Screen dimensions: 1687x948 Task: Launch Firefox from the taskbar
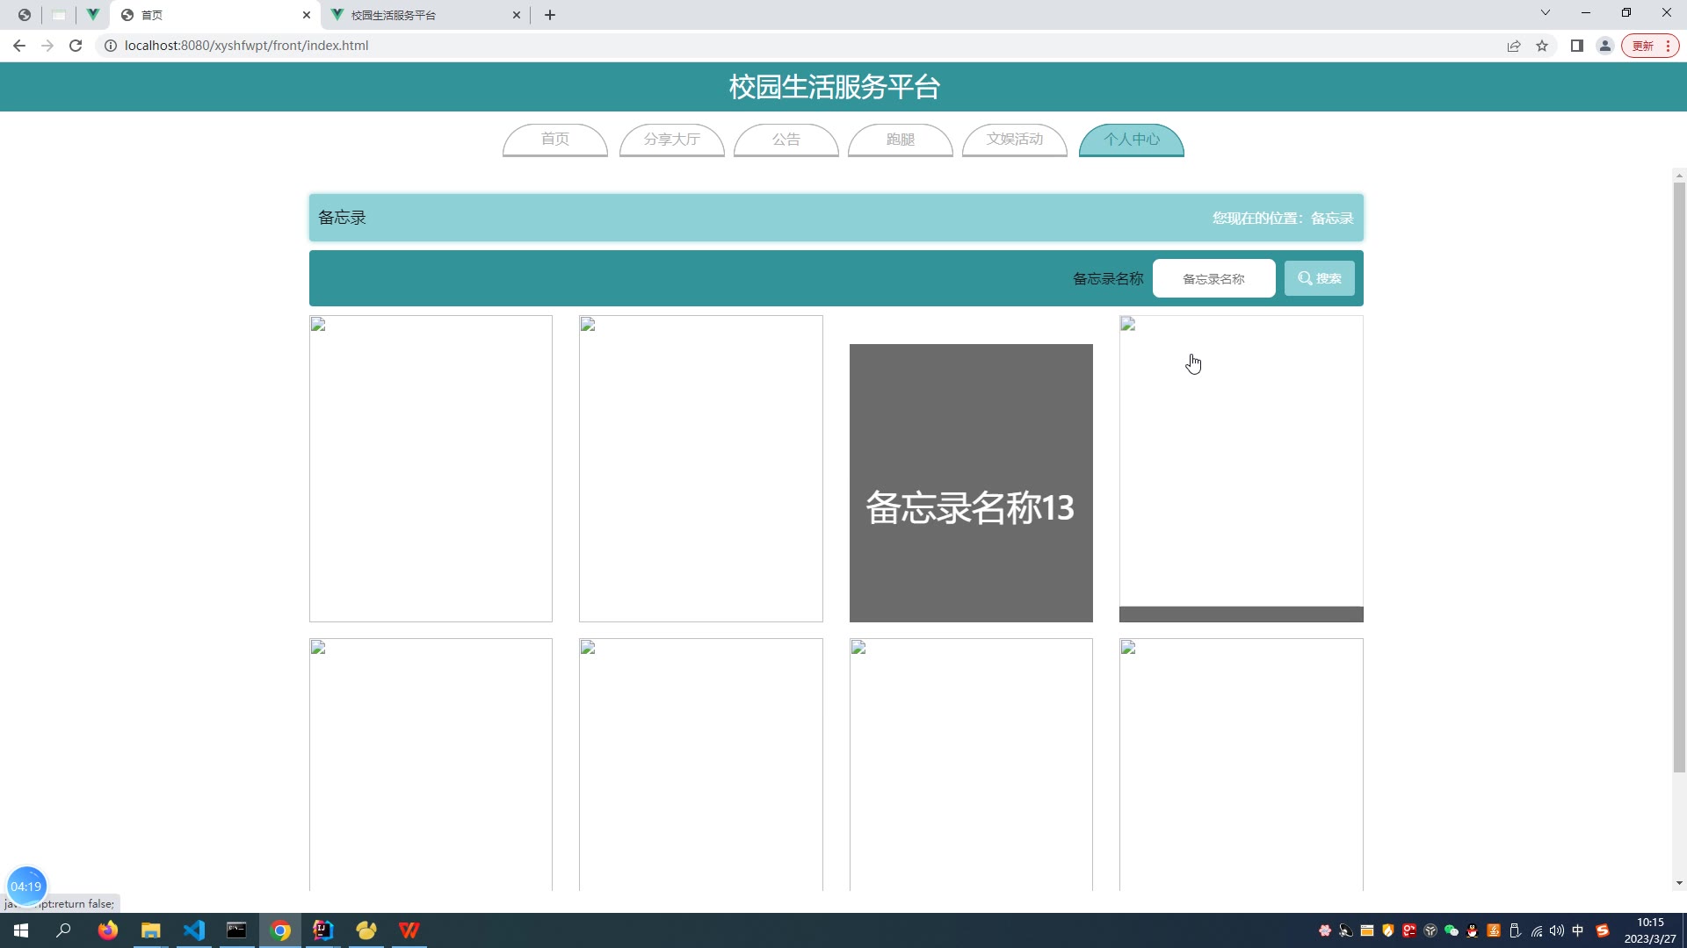tap(108, 930)
